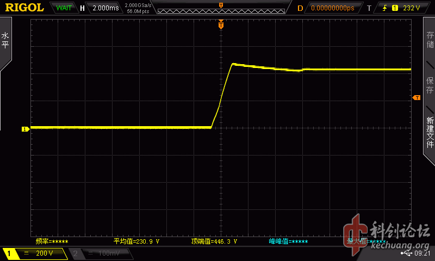
Task: Click the horizontal delay 0.00000000ps field
Action: click(x=332, y=8)
